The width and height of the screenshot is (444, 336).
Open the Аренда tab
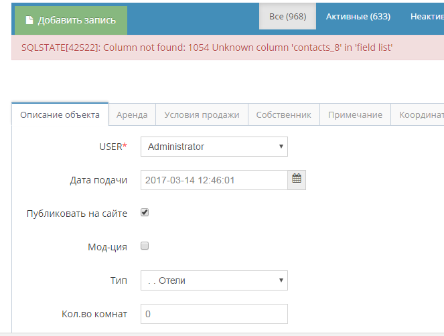(132, 115)
